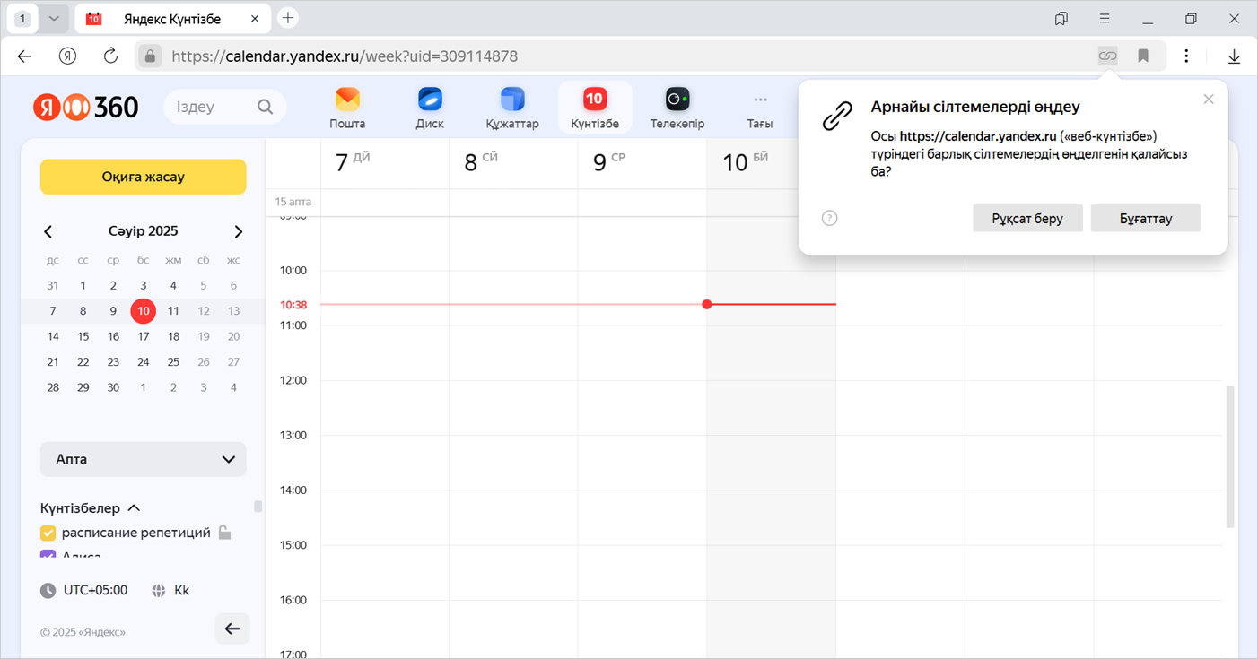Go to next month in mini calendar
The height and width of the screenshot is (659, 1258).
[238, 231]
